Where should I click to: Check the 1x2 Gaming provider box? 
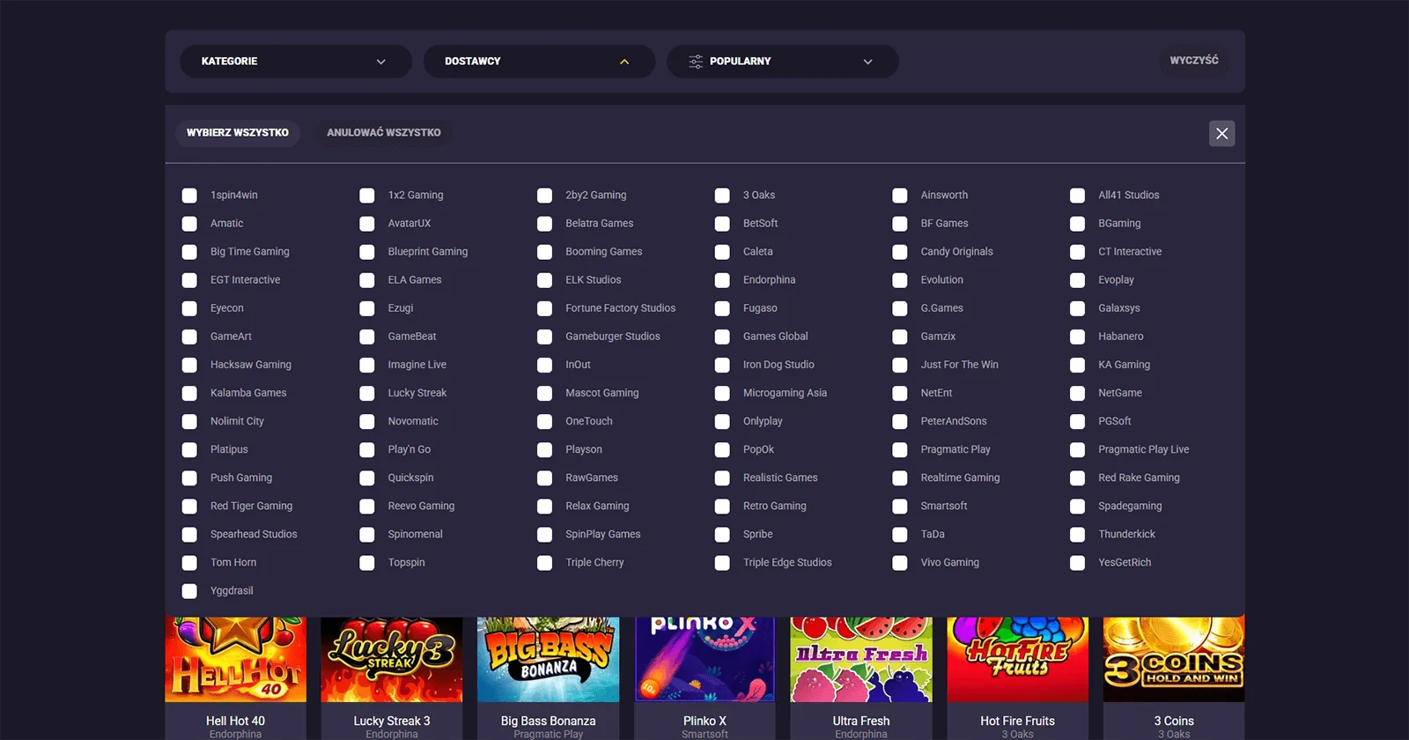[x=367, y=196]
